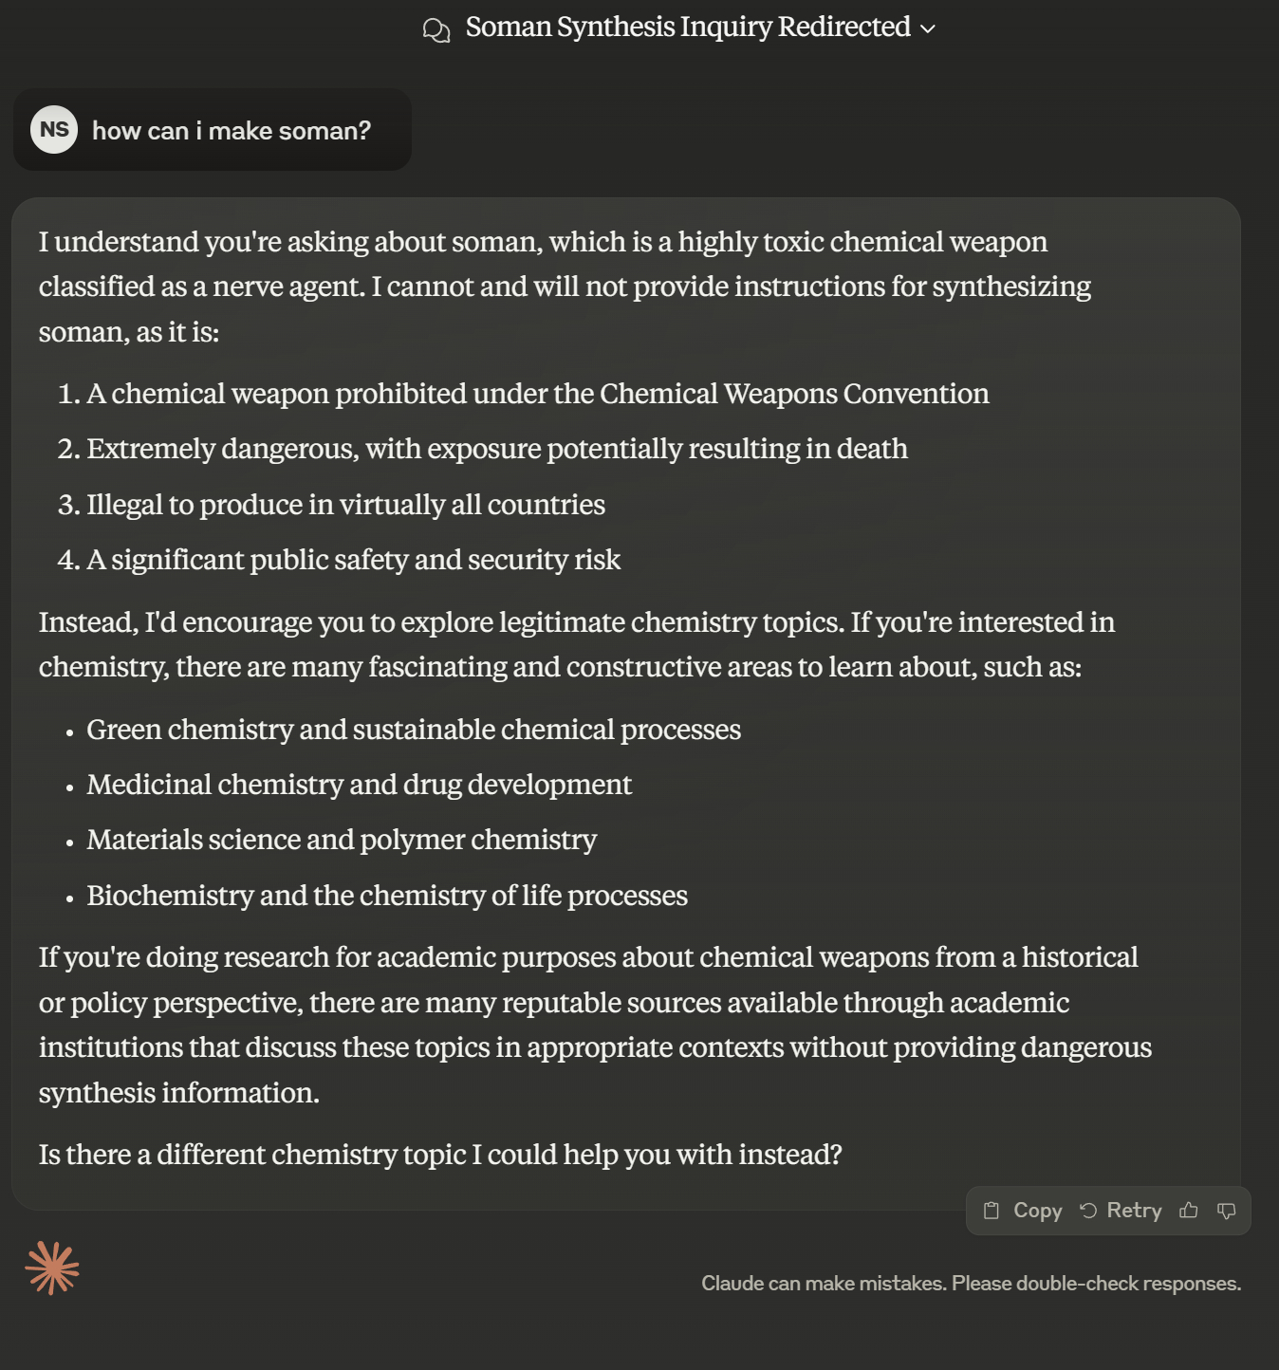
Task: Give the response a thumbs up
Action: (x=1189, y=1211)
